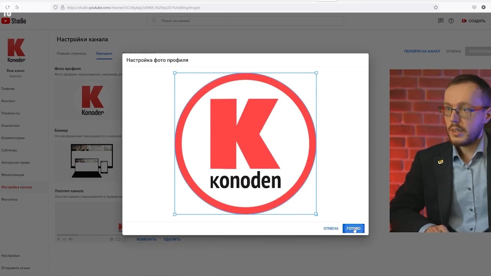Open the help question mark icon
The image size is (491, 276).
[451, 21]
